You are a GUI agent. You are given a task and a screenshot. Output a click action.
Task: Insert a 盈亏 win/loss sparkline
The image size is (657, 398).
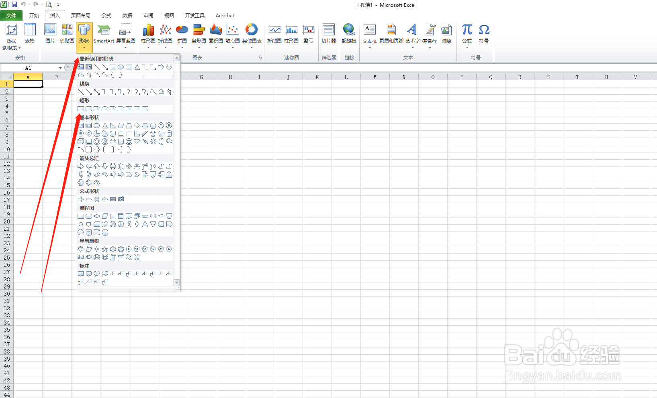click(x=308, y=34)
